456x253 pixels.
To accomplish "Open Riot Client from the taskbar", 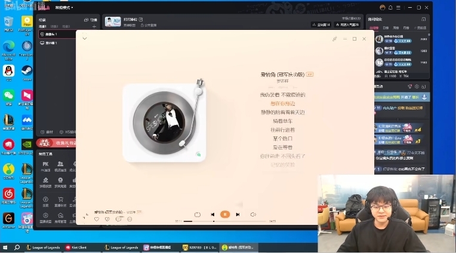I will pyautogui.click(x=76, y=247).
